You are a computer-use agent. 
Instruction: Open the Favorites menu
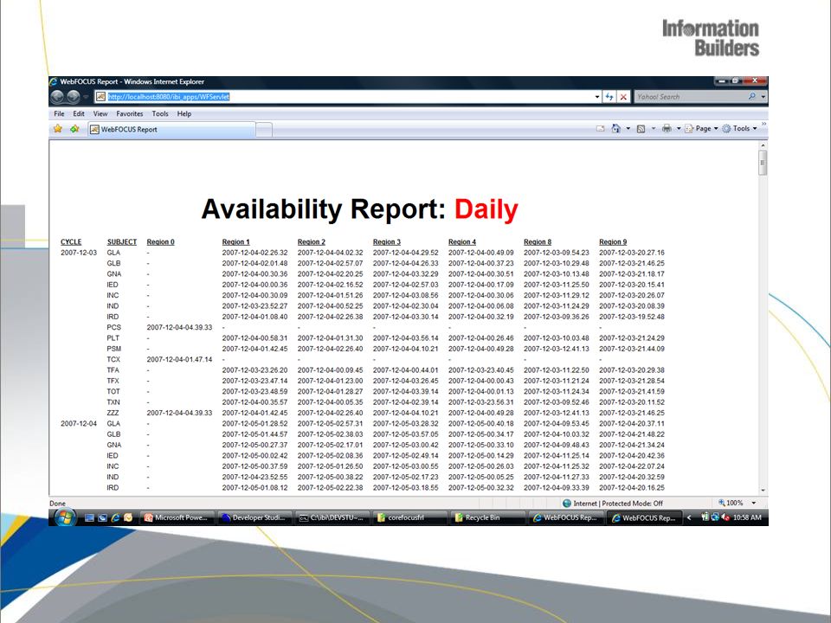click(x=129, y=113)
